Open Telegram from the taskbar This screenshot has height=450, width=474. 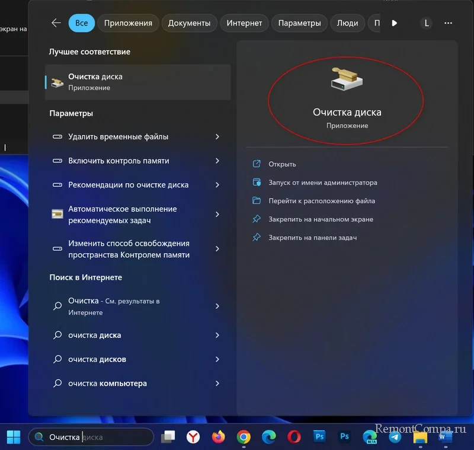pos(395,437)
